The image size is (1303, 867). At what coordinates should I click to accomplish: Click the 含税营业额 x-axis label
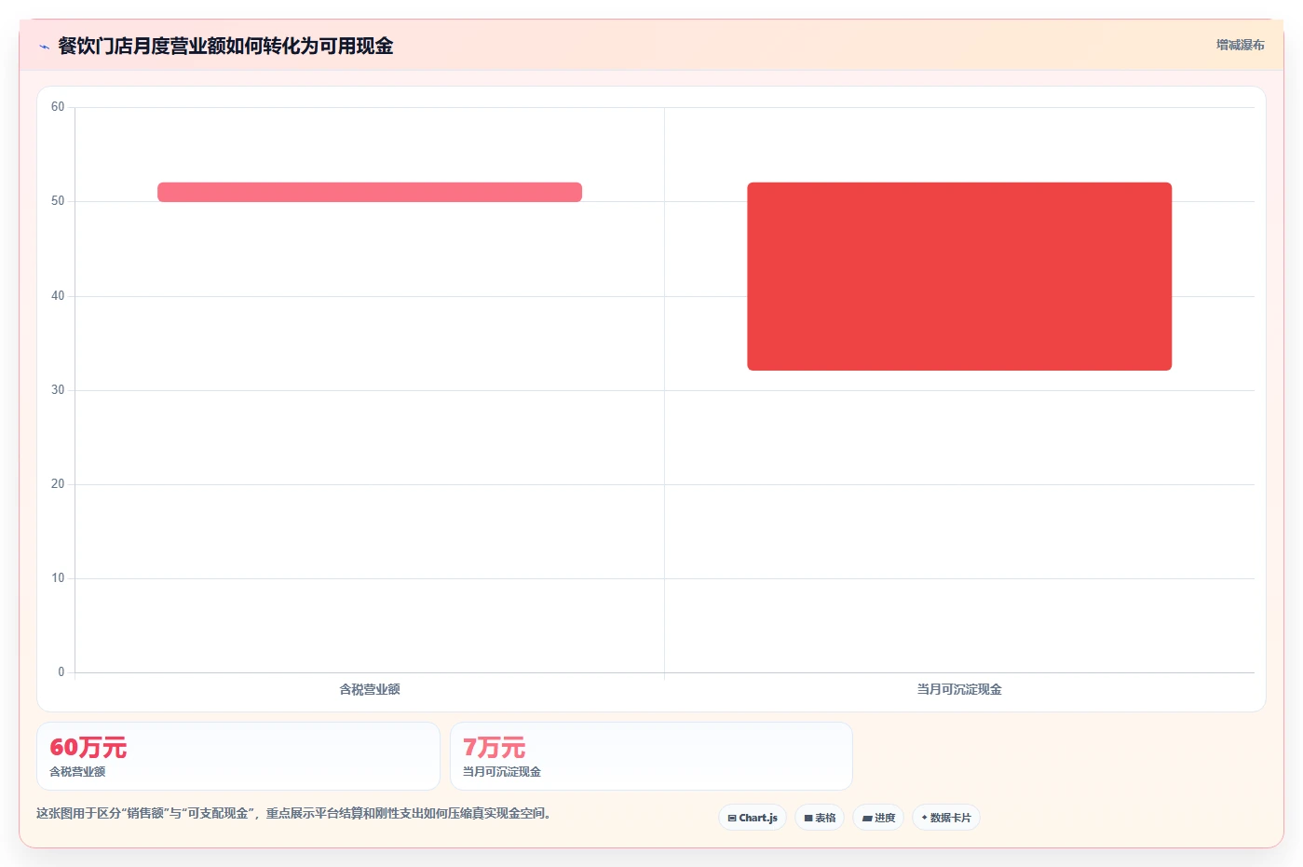click(x=370, y=689)
